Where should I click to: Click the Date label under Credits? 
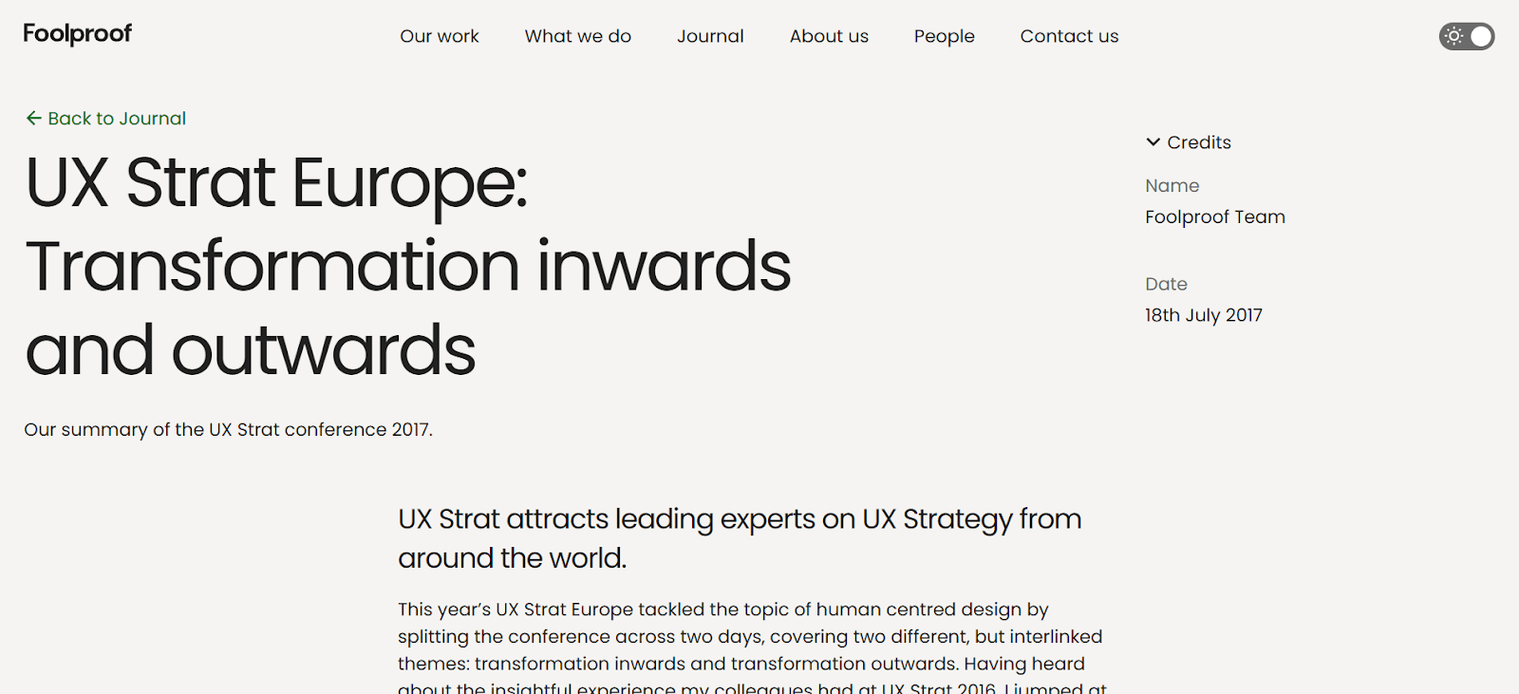tap(1166, 284)
